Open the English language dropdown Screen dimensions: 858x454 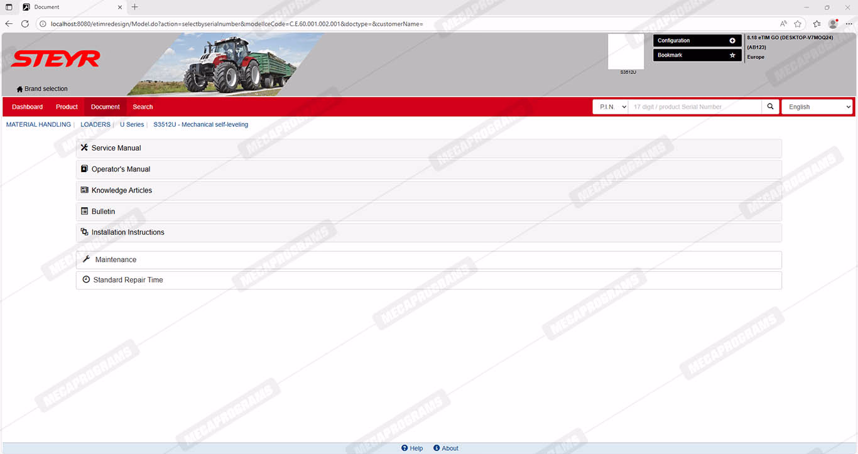click(817, 107)
